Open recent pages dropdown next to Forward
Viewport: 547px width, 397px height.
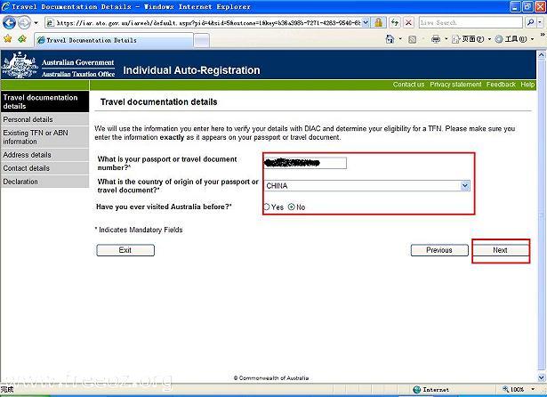click(x=36, y=23)
